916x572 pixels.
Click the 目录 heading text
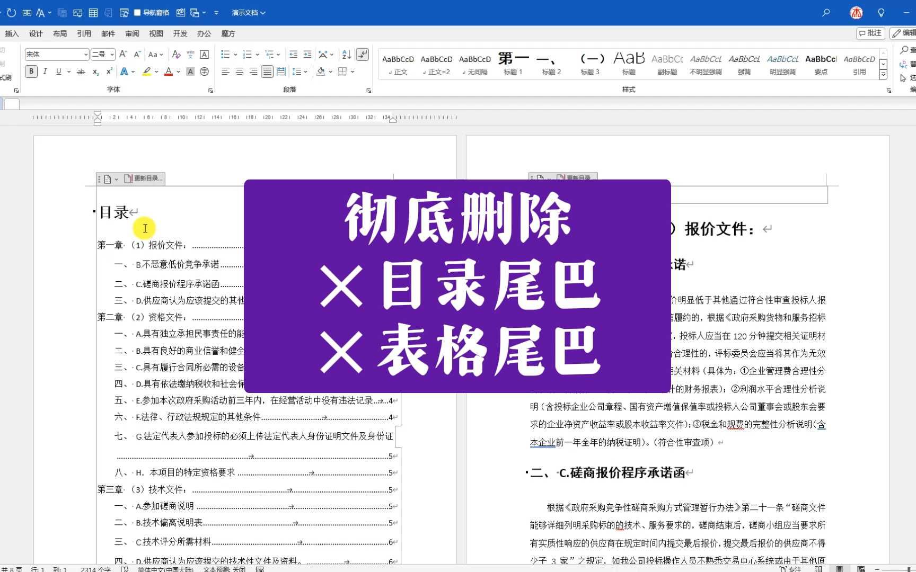click(114, 212)
